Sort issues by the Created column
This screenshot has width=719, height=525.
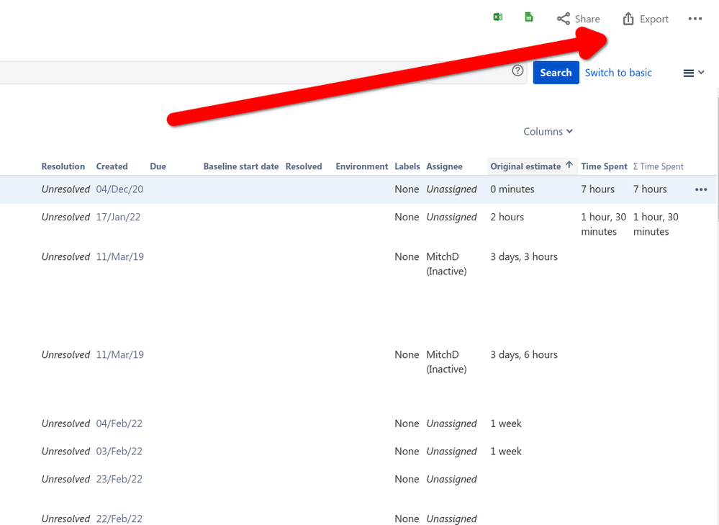(x=112, y=166)
